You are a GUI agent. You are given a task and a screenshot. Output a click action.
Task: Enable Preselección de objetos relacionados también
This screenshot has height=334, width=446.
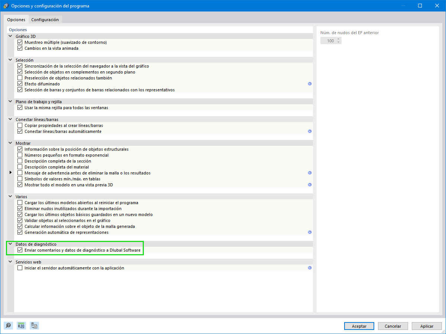20,78
